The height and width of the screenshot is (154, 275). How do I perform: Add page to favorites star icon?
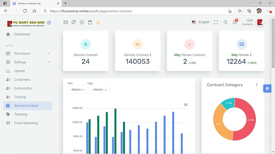click(x=230, y=11)
